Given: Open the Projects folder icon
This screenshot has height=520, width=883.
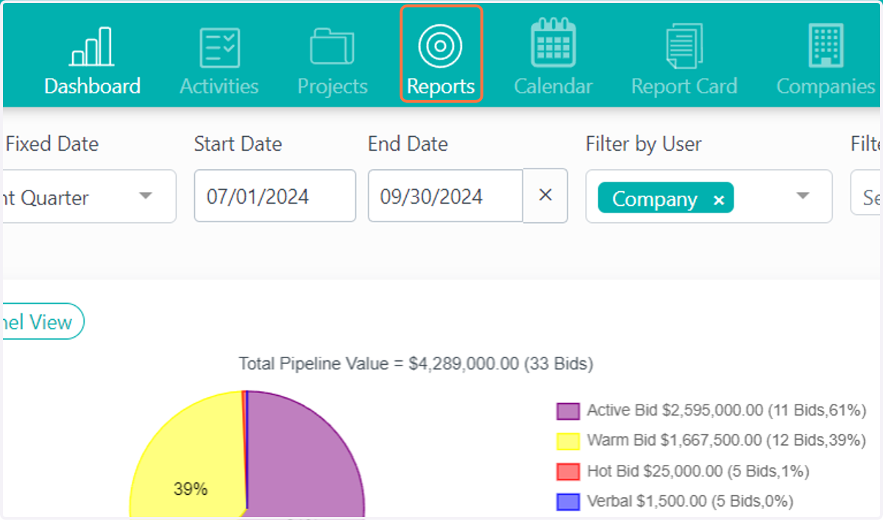Looking at the screenshot, I should point(332,46).
